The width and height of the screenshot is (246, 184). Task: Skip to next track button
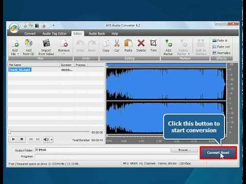click(38, 140)
